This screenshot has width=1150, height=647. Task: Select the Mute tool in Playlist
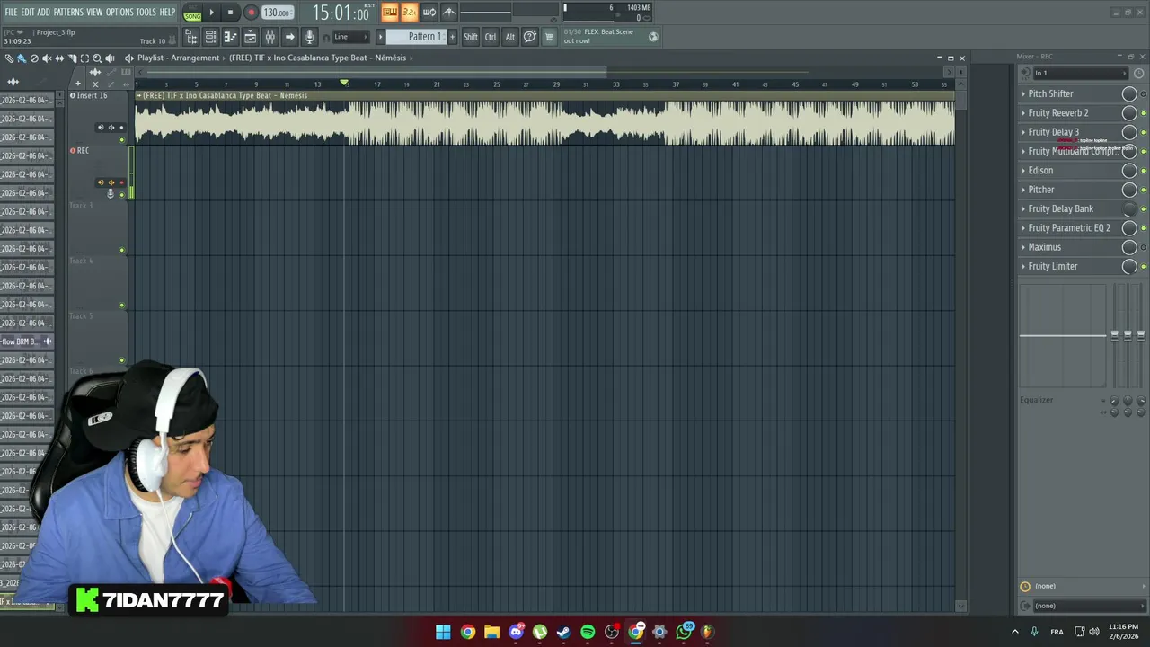tap(47, 58)
